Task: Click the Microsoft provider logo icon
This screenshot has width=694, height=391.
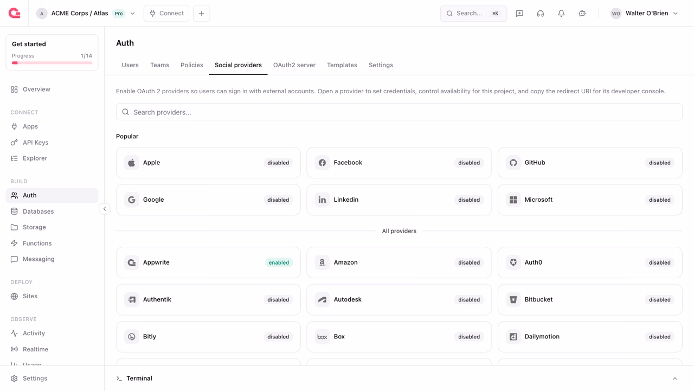Action: pyautogui.click(x=513, y=200)
